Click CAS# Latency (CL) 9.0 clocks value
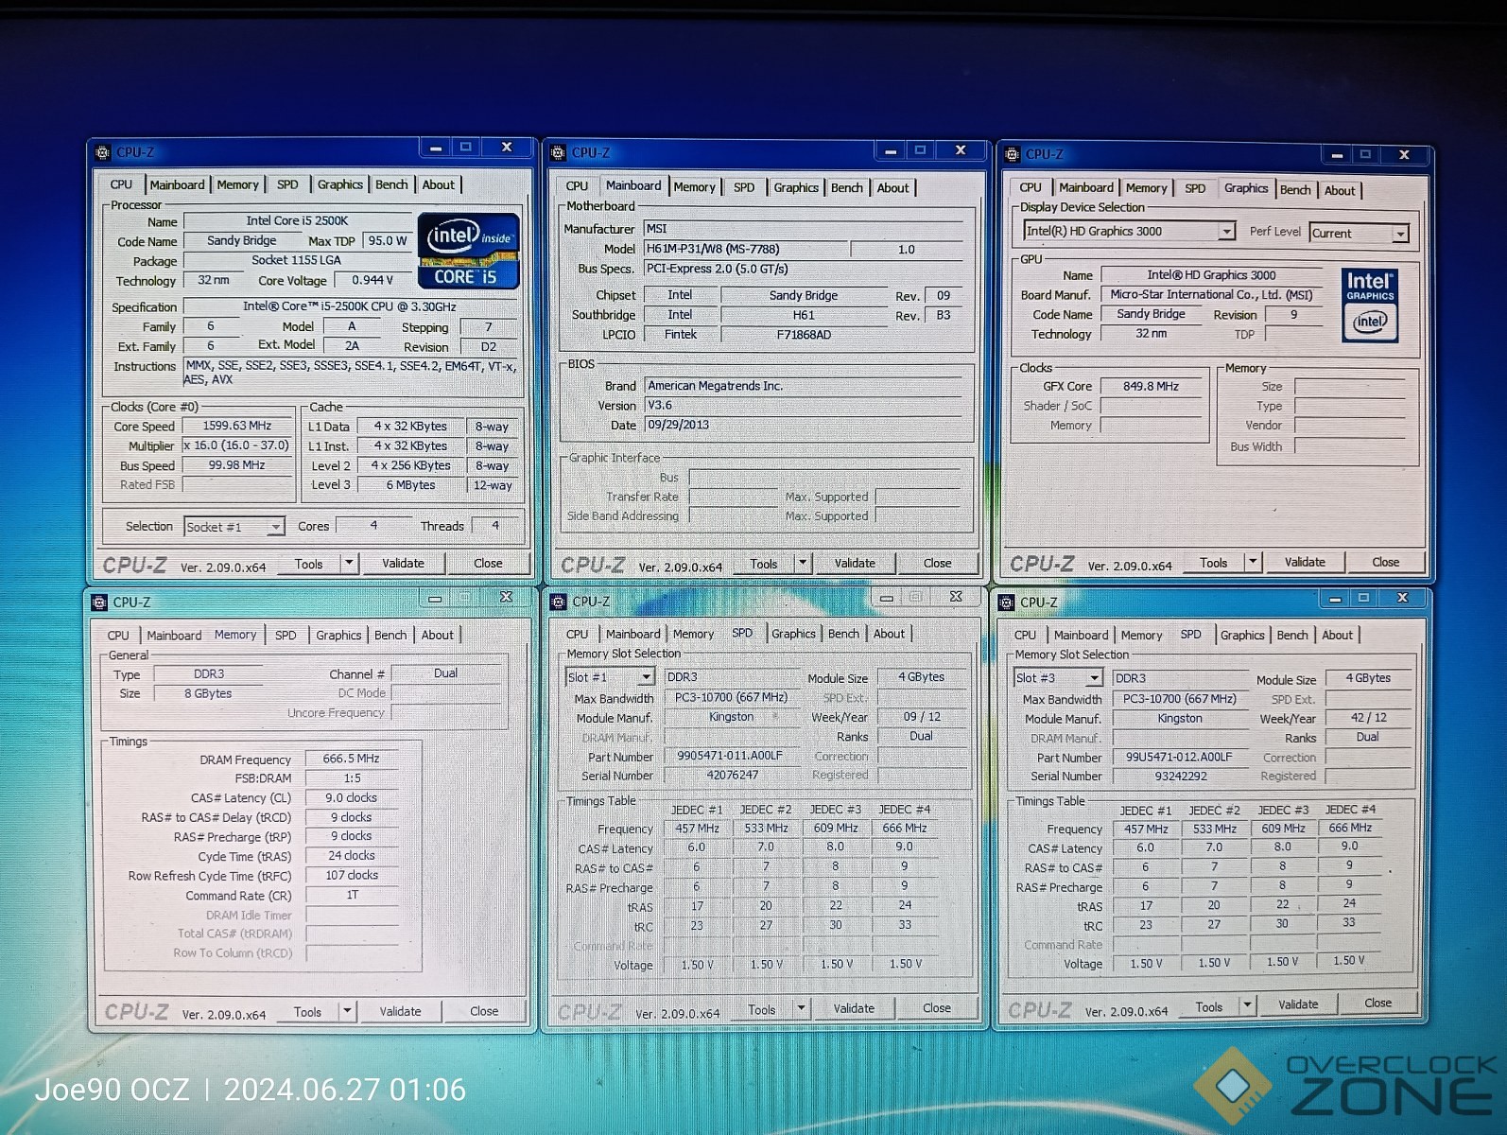This screenshot has width=1507, height=1135. point(351,797)
